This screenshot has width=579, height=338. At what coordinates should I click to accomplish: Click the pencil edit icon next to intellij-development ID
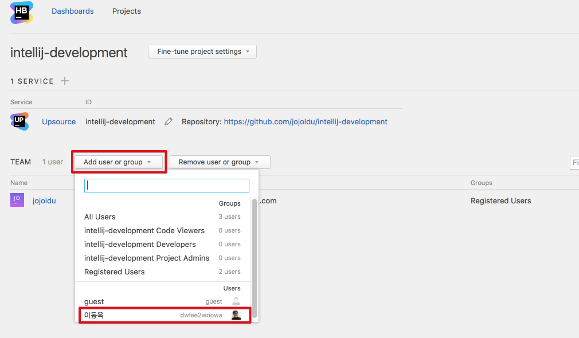pyautogui.click(x=169, y=122)
